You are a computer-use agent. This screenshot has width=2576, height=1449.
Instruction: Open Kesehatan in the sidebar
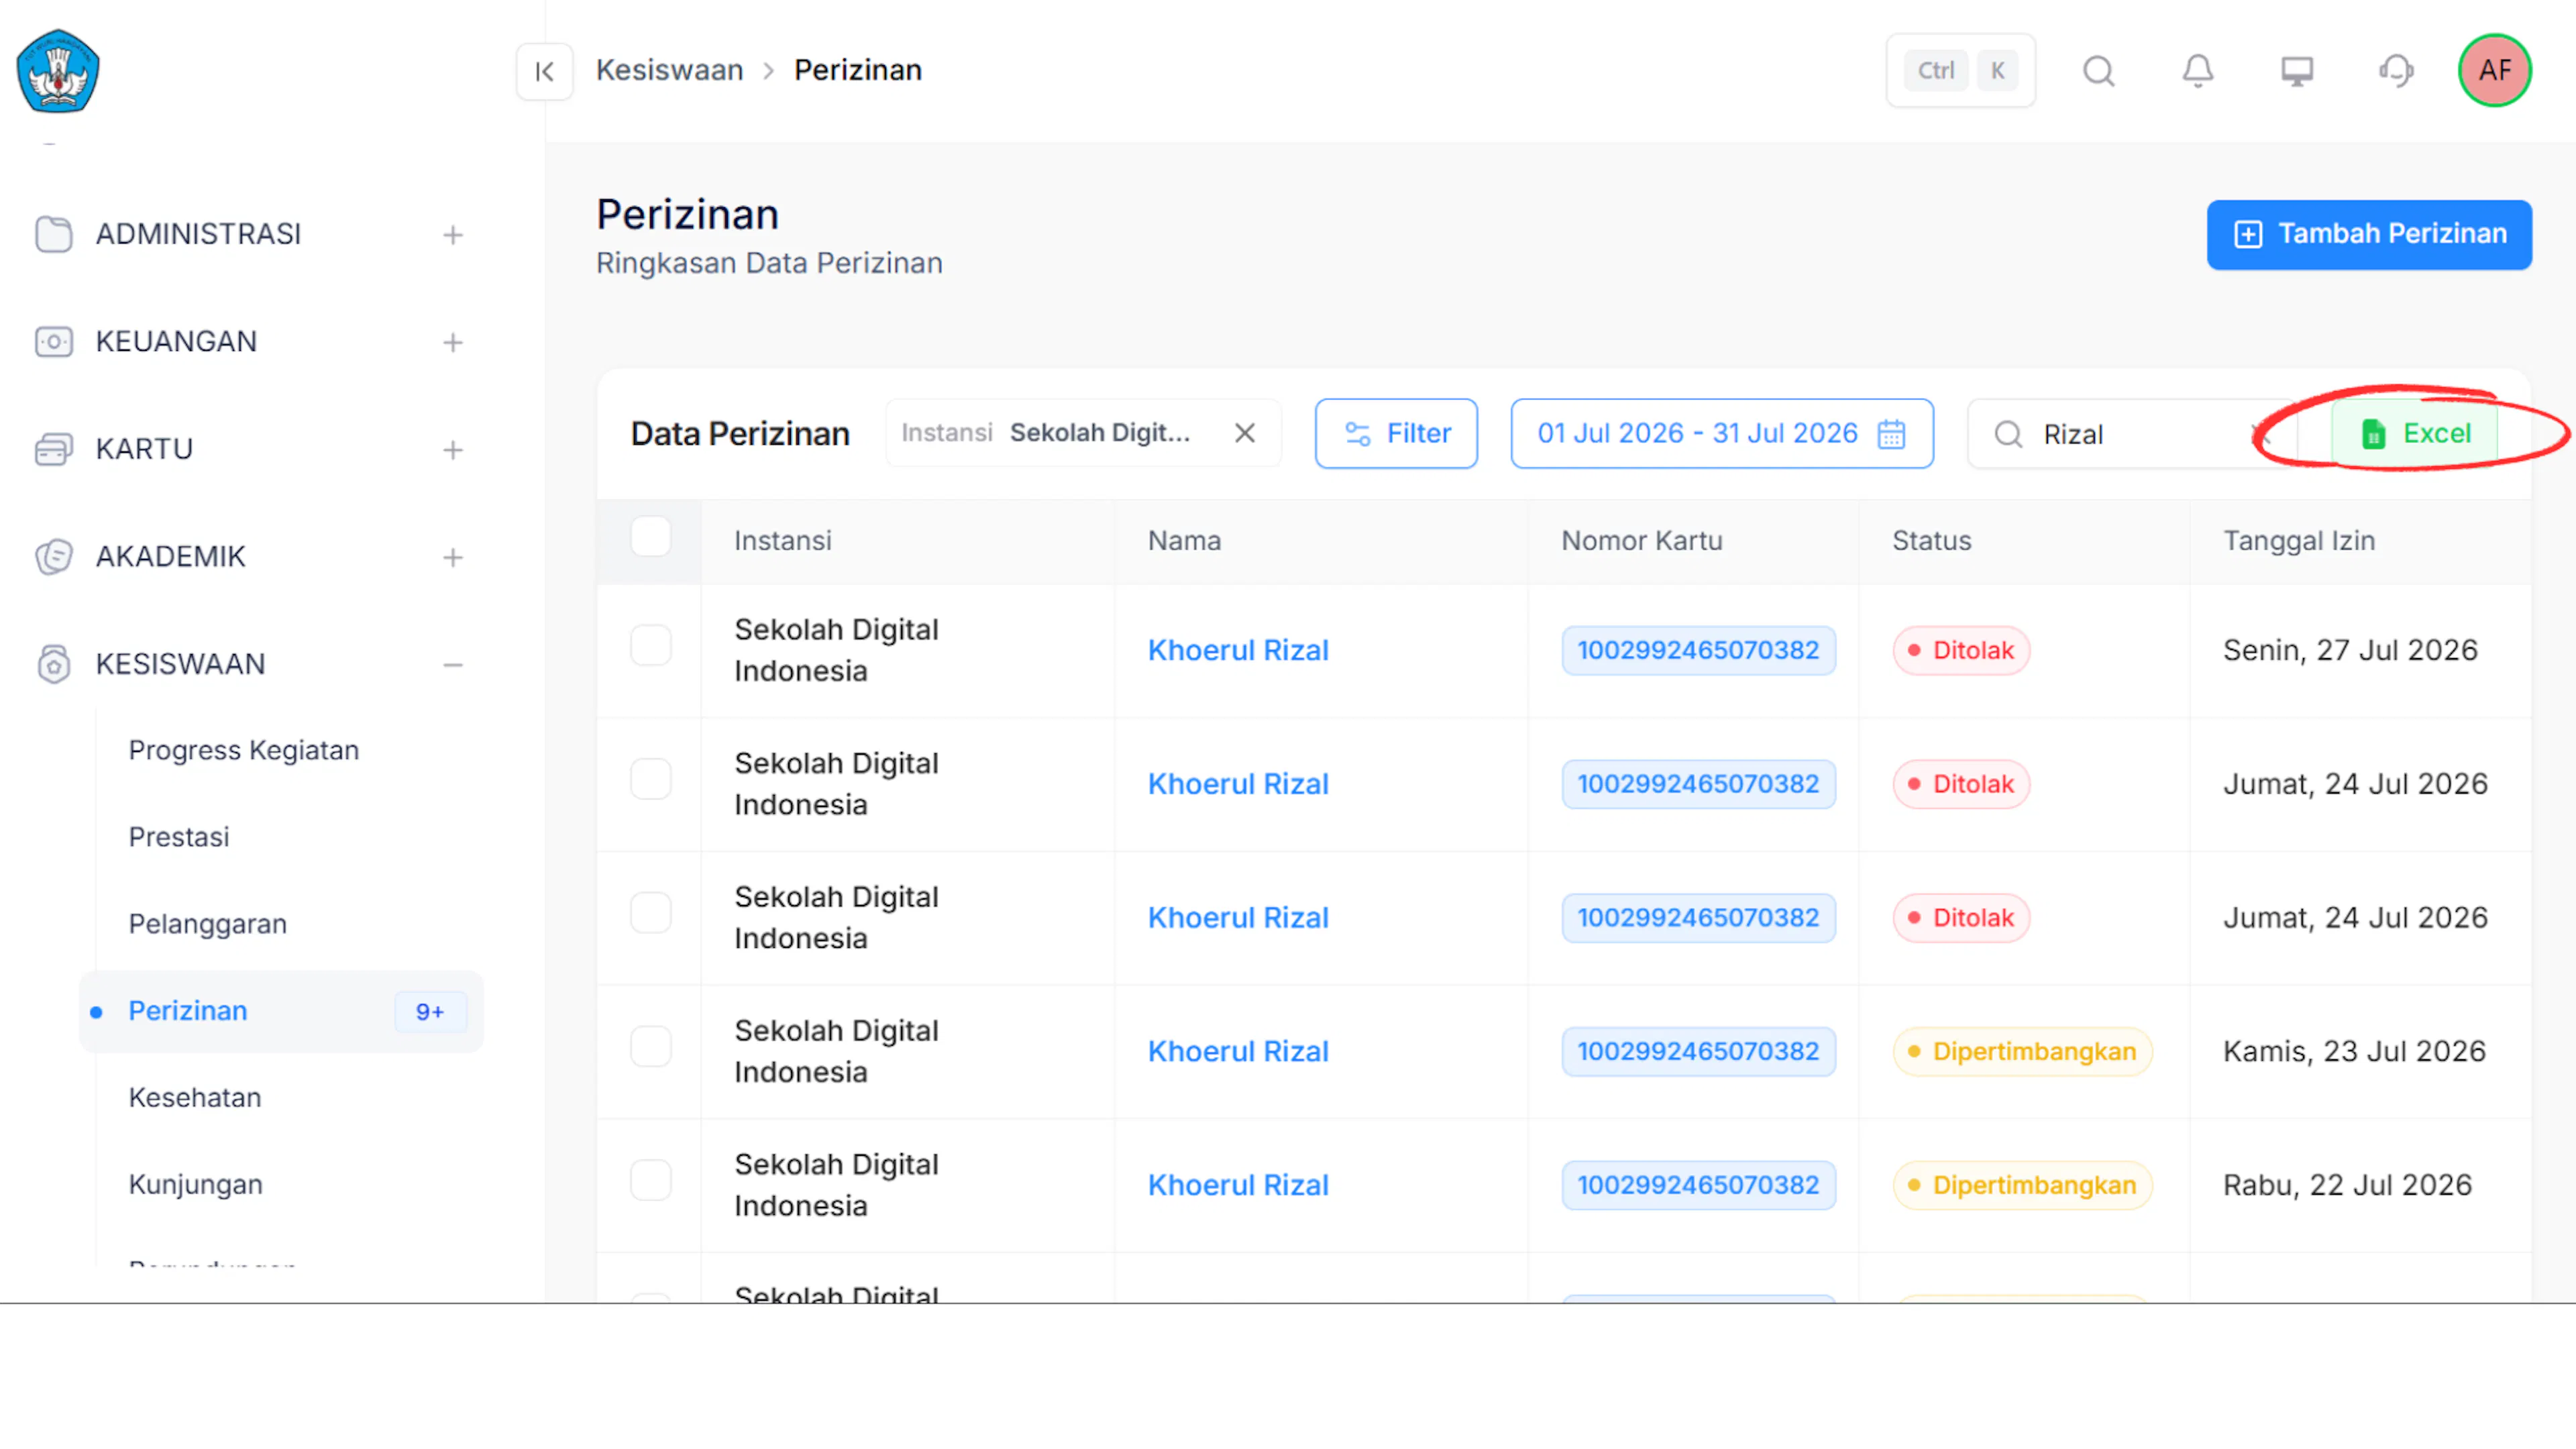point(195,1098)
